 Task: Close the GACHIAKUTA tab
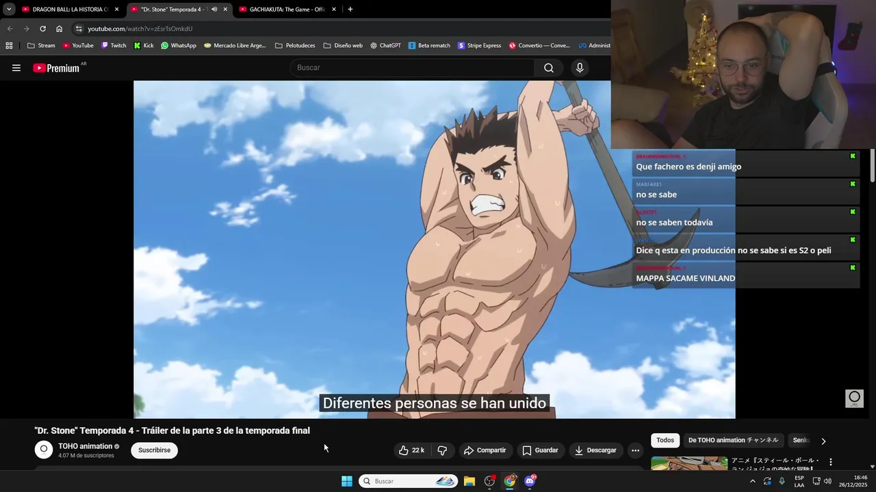(334, 10)
